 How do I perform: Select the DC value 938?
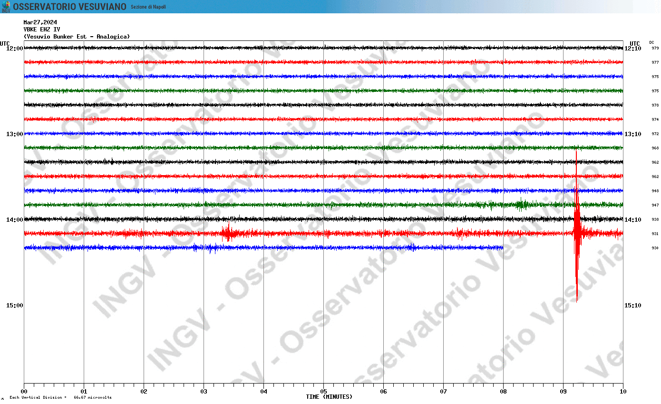coord(655,219)
